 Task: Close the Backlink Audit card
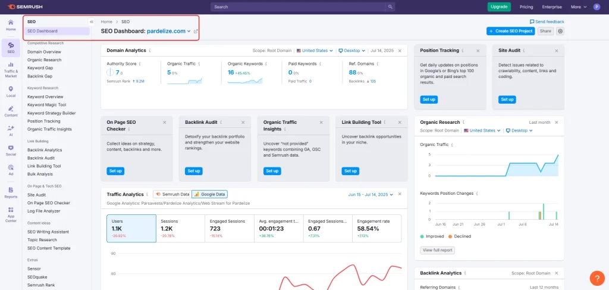point(243,122)
